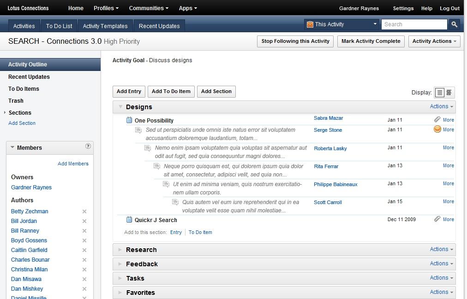Remove Boyd Gossens with X icon
Viewport: 467px width, 299px height.
[84, 240]
